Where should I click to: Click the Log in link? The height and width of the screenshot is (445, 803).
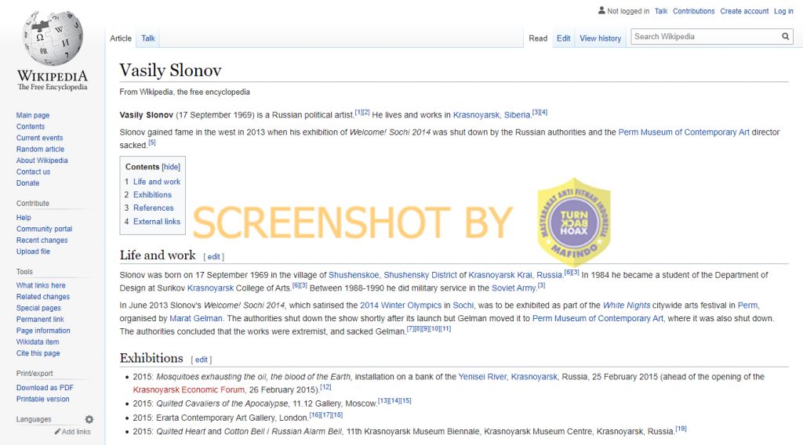click(x=783, y=11)
